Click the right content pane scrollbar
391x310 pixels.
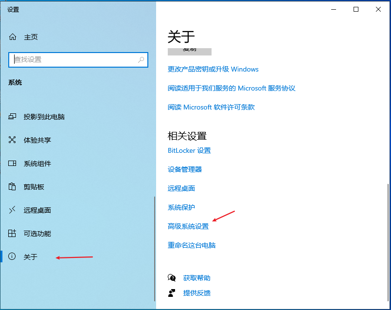point(388,243)
